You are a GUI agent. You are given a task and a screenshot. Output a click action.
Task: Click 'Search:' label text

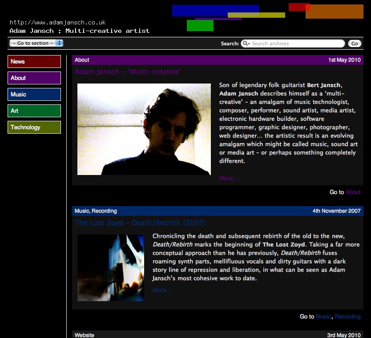coord(230,44)
